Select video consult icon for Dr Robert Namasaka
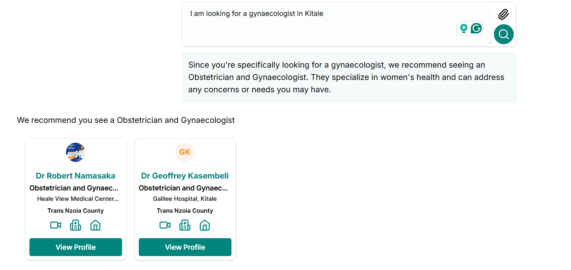571x270 pixels. (x=56, y=225)
